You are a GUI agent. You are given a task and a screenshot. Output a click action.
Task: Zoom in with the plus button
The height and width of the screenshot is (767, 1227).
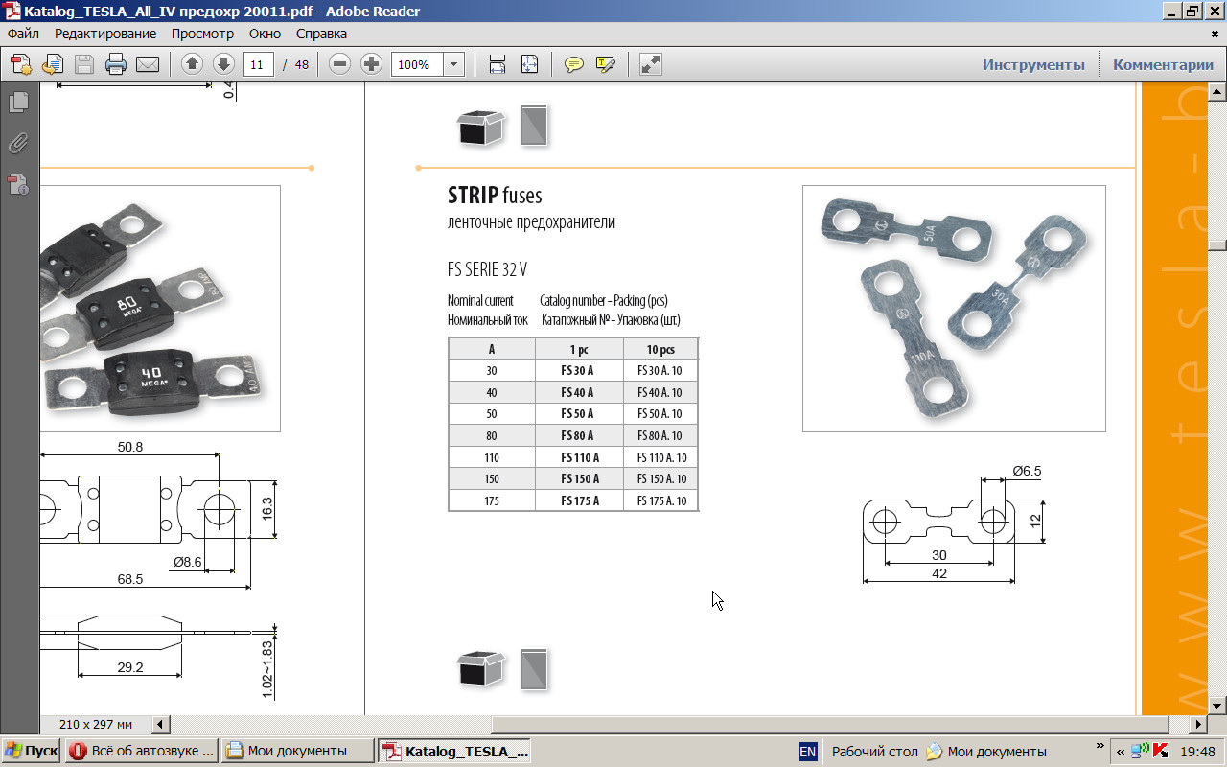point(371,64)
